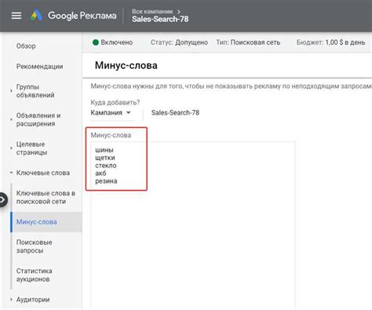
Task: Click the green Включено status dot
Action: point(96,42)
